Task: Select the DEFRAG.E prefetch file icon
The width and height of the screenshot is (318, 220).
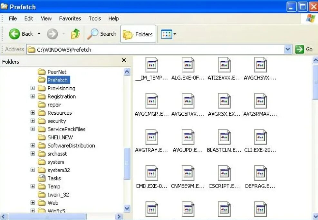Action: click(260, 173)
